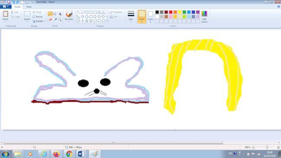Image resolution: width=281 pixels, height=158 pixels.
Task: Open the Paint Help icon
Action: (x=279, y=6)
